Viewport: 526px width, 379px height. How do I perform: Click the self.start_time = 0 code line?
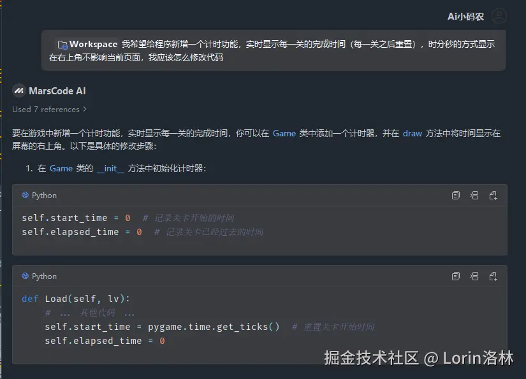(128, 218)
